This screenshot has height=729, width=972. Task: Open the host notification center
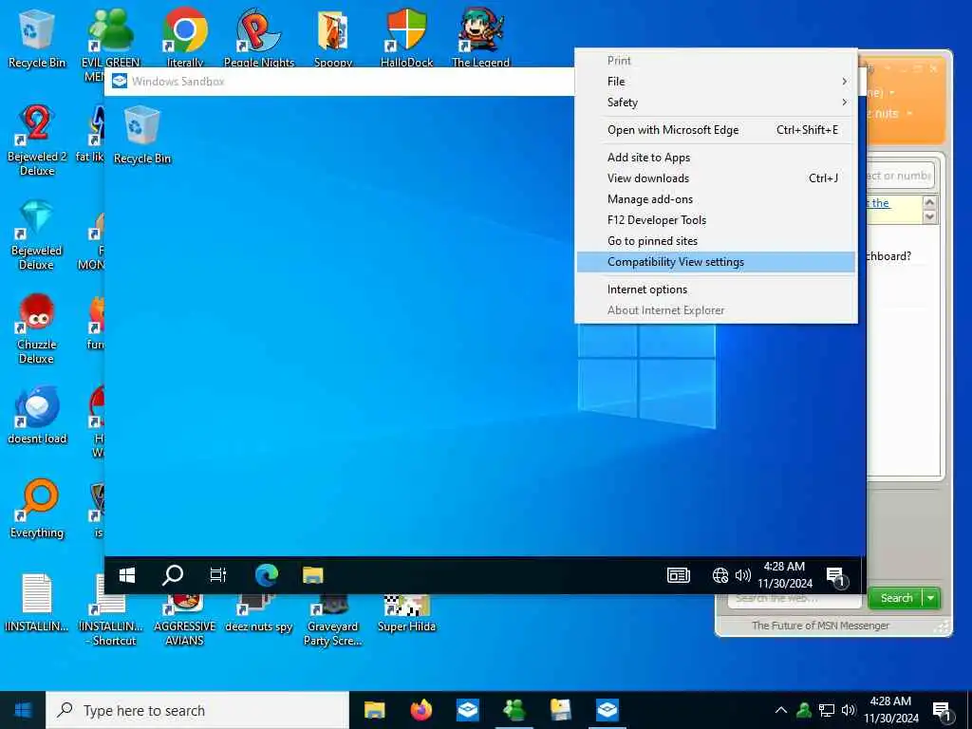[x=943, y=712]
